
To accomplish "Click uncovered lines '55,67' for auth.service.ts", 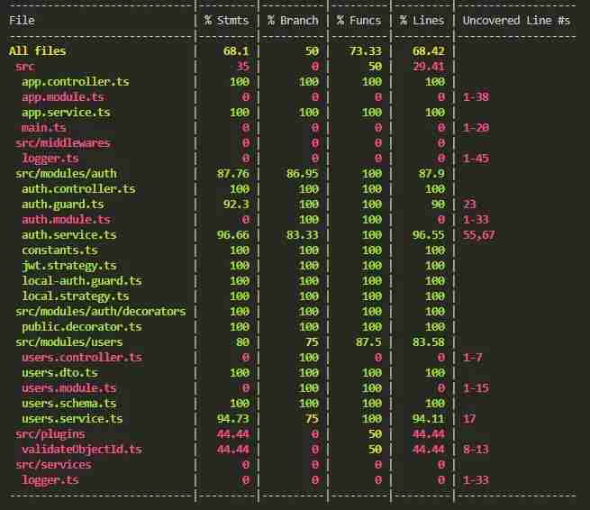I will coord(479,235).
